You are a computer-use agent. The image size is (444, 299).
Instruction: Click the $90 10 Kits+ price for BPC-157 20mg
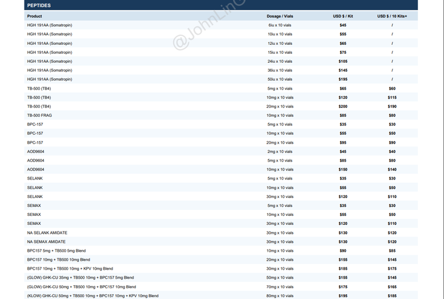pos(392,142)
